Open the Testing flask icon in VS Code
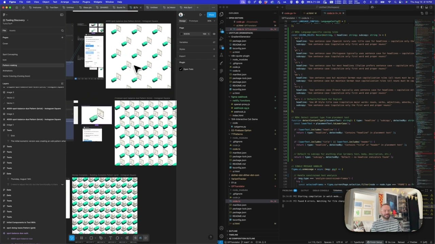This screenshot has width=435, height=244. tap(221, 55)
